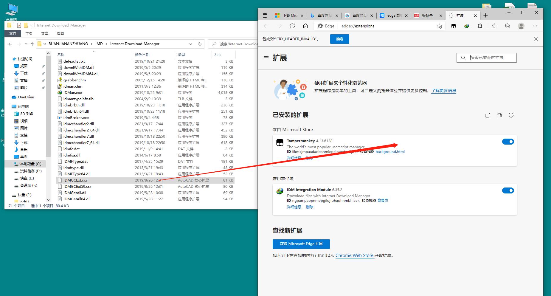Open the quick access toolbar customize dropdown
The image size is (551, 296).
click(31, 25)
